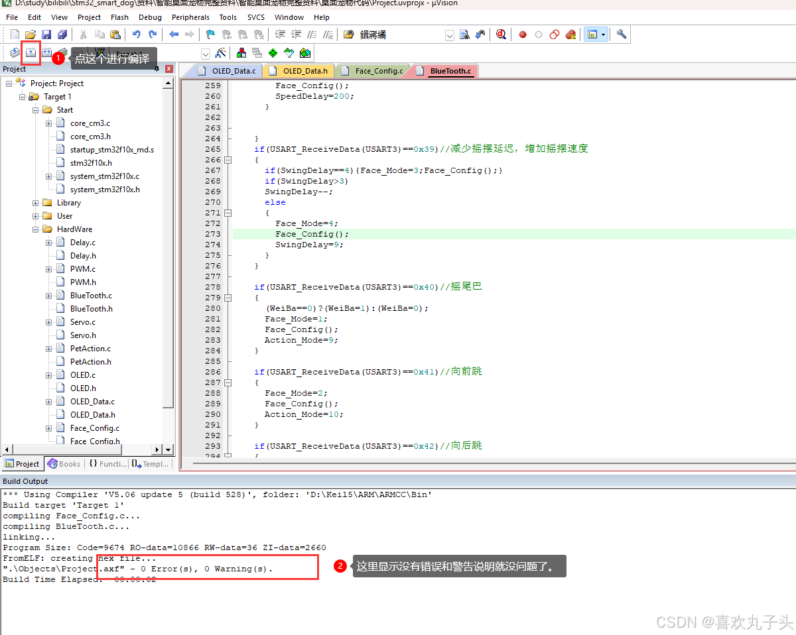Viewport: 796px width, 635px height.
Task: Open Configuration with the wrench icon
Action: (622, 34)
